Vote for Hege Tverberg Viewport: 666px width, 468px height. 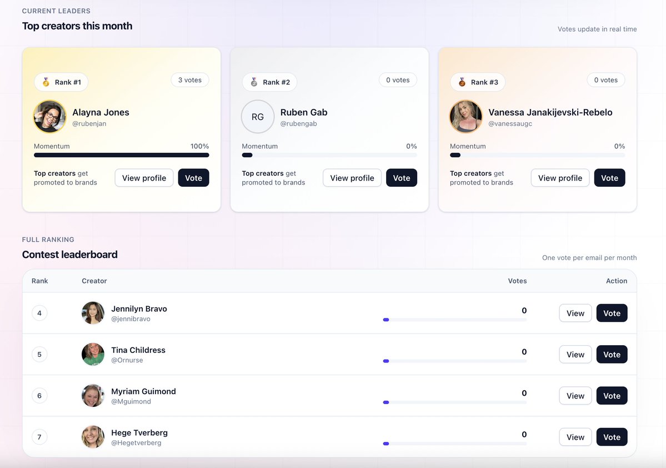(x=612, y=436)
